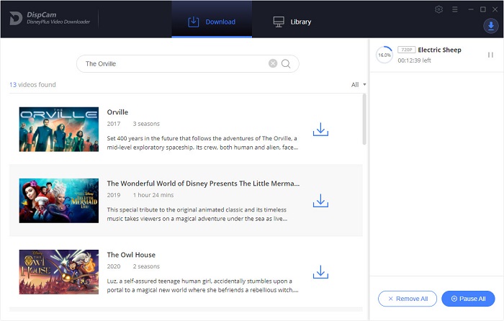This screenshot has width=504, height=321.
Task: Click The Owl House '2 seasons' text
Action: [146, 266]
